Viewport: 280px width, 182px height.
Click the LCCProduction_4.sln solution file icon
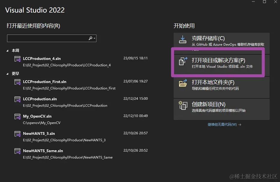[x=17, y=59]
